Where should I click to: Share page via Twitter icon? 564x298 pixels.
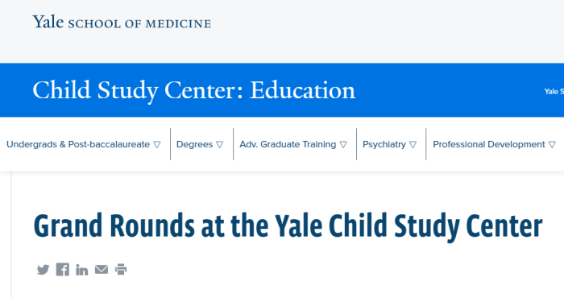tap(43, 270)
